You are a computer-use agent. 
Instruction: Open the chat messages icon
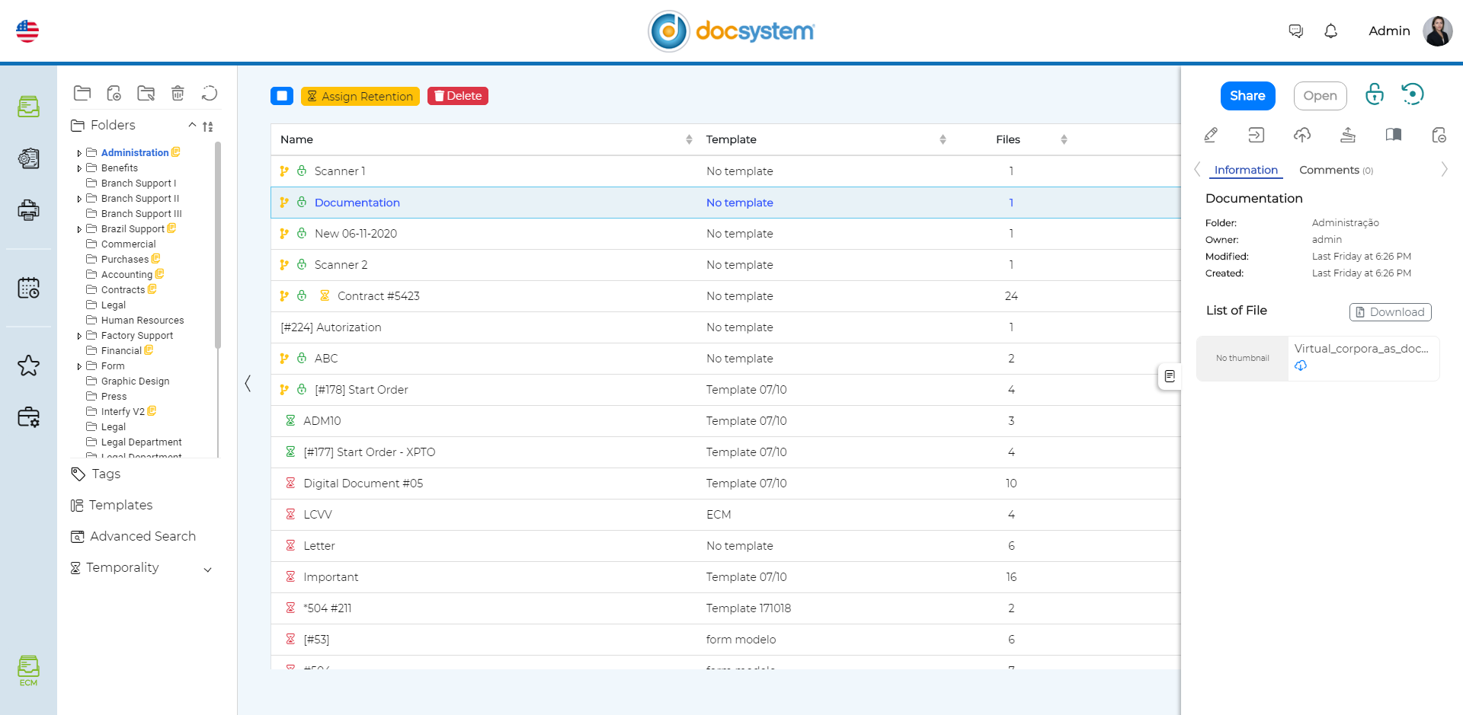pyautogui.click(x=1295, y=31)
